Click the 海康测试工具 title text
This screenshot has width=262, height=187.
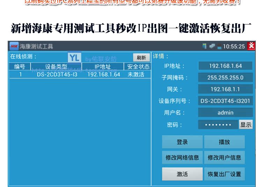coord(36,46)
